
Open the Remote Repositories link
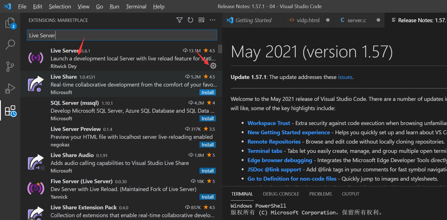click(x=274, y=142)
